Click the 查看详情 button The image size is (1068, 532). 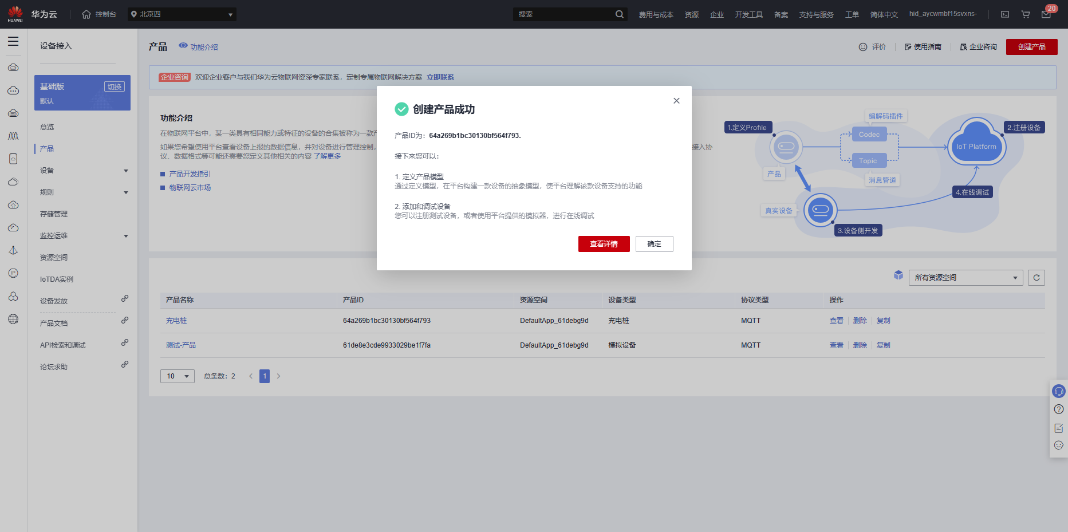(604, 244)
